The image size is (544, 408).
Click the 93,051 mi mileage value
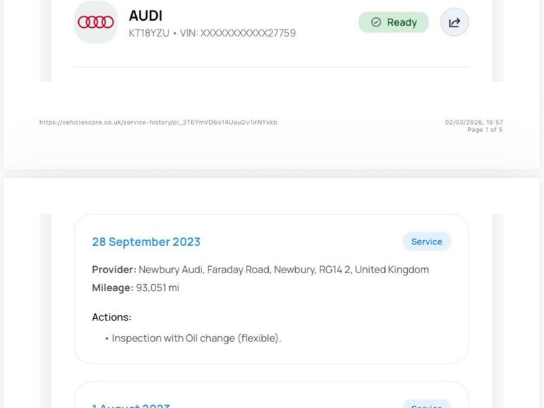pos(158,288)
